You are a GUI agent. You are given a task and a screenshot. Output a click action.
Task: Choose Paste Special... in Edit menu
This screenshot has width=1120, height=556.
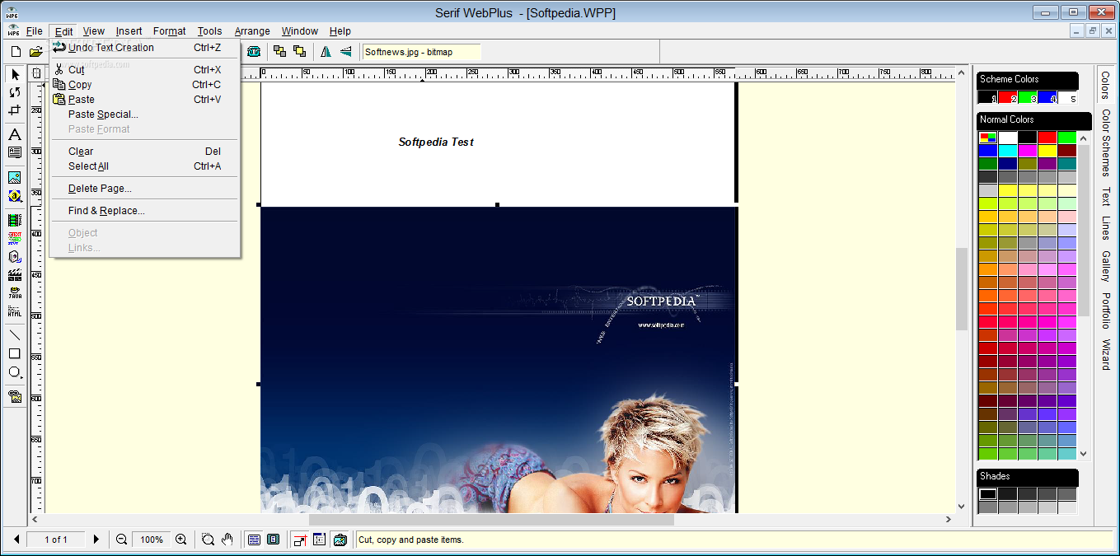click(x=145, y=114)
